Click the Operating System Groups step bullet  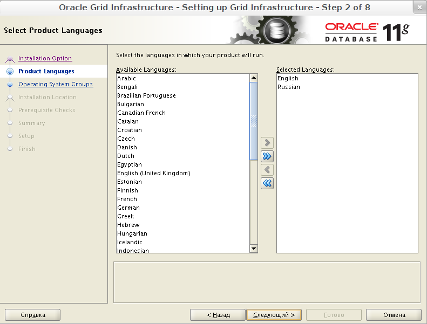pos(10,84)
